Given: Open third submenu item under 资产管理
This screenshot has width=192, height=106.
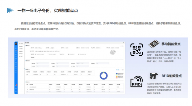Looking at the screenshot, I should tap(21, 51).
